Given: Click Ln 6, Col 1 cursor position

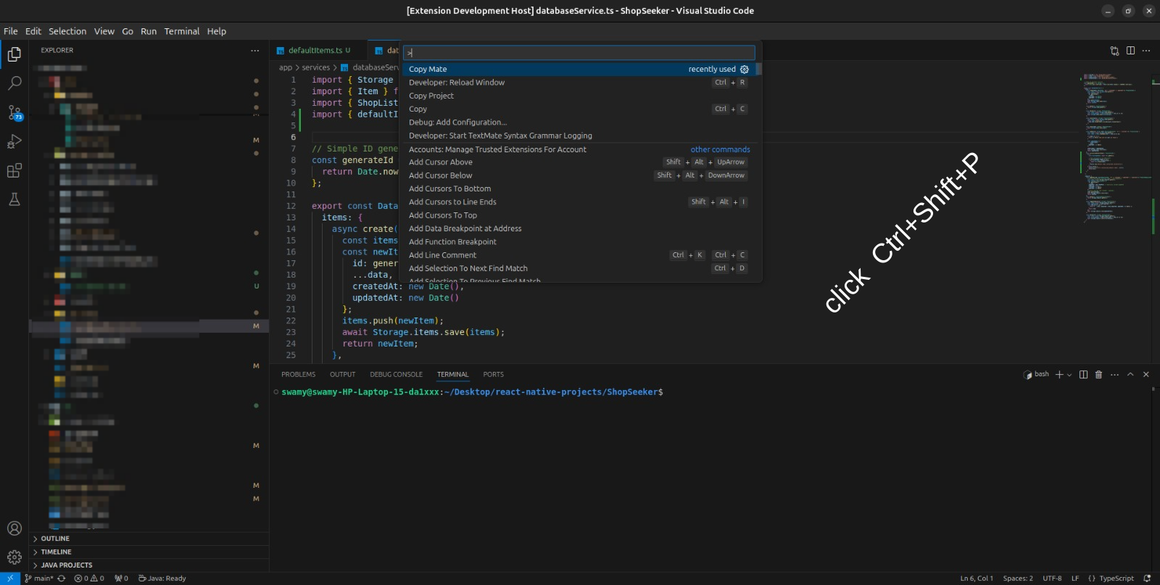Looking at the screenshot, I should tap(977, 578).
